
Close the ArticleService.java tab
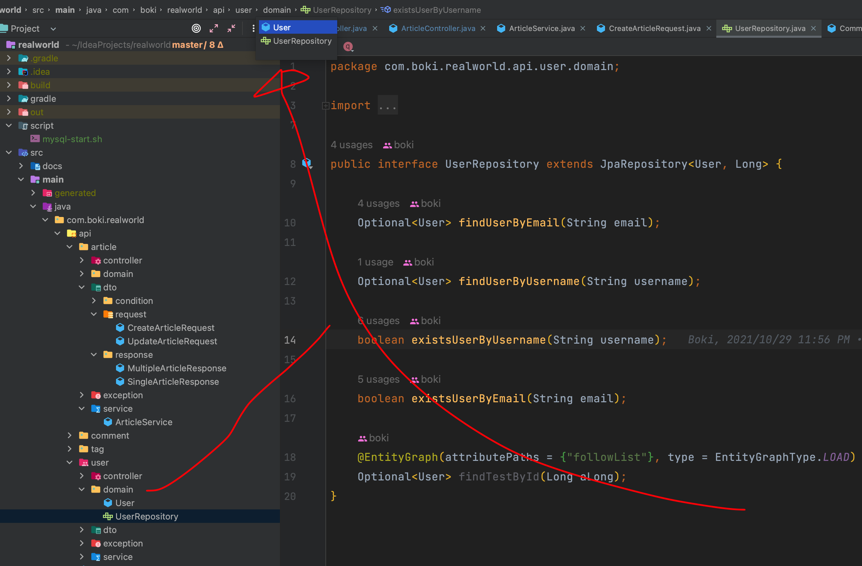click(x=583, y=28)
